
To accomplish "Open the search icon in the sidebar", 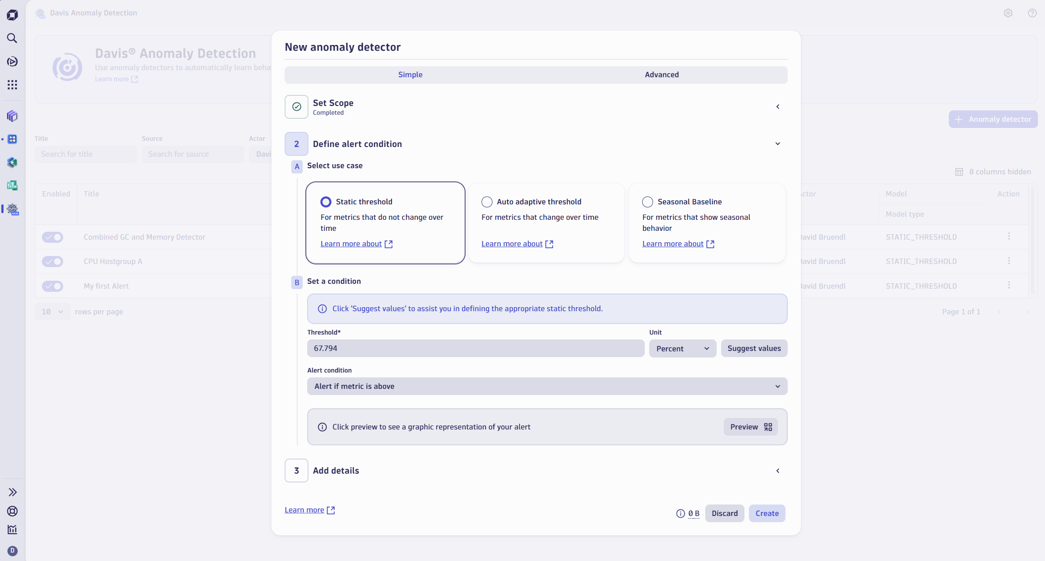I will pos(12,38).
